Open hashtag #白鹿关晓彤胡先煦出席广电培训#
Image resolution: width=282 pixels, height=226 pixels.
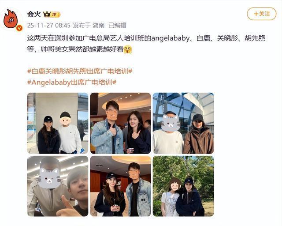click(x=80, y=71)
